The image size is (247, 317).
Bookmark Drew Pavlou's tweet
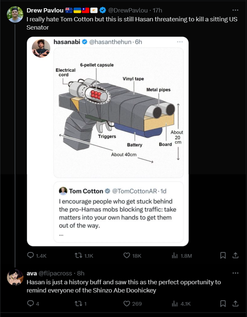point(223,256)
